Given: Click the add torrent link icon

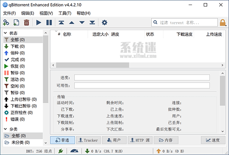Looking at the screenshot, I should [6, 22].
